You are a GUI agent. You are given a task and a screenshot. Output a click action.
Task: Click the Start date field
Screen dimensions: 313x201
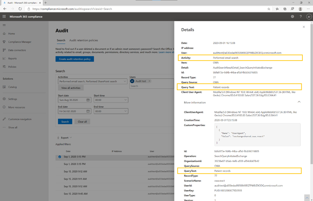[x=74, y=100]
